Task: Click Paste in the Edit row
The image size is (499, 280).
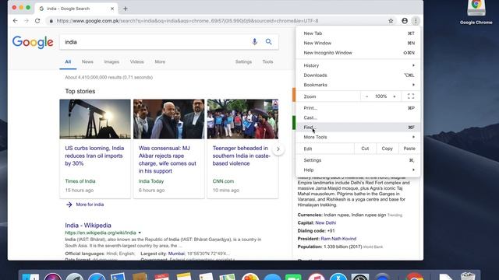Action: (409, 149)
